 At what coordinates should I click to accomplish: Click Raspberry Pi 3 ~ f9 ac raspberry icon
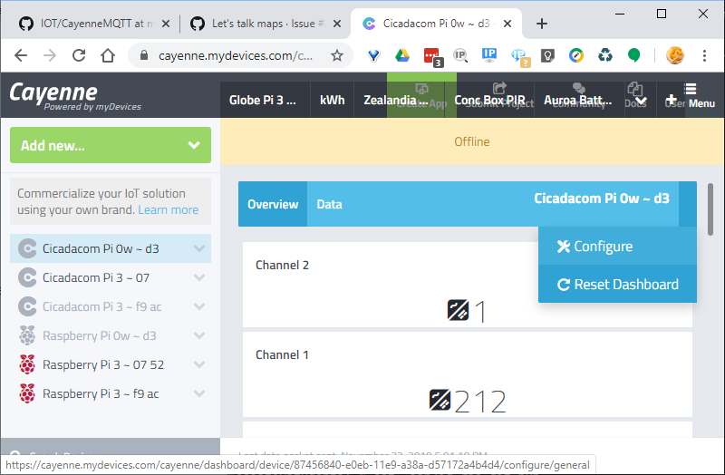(x=27, y=393)
